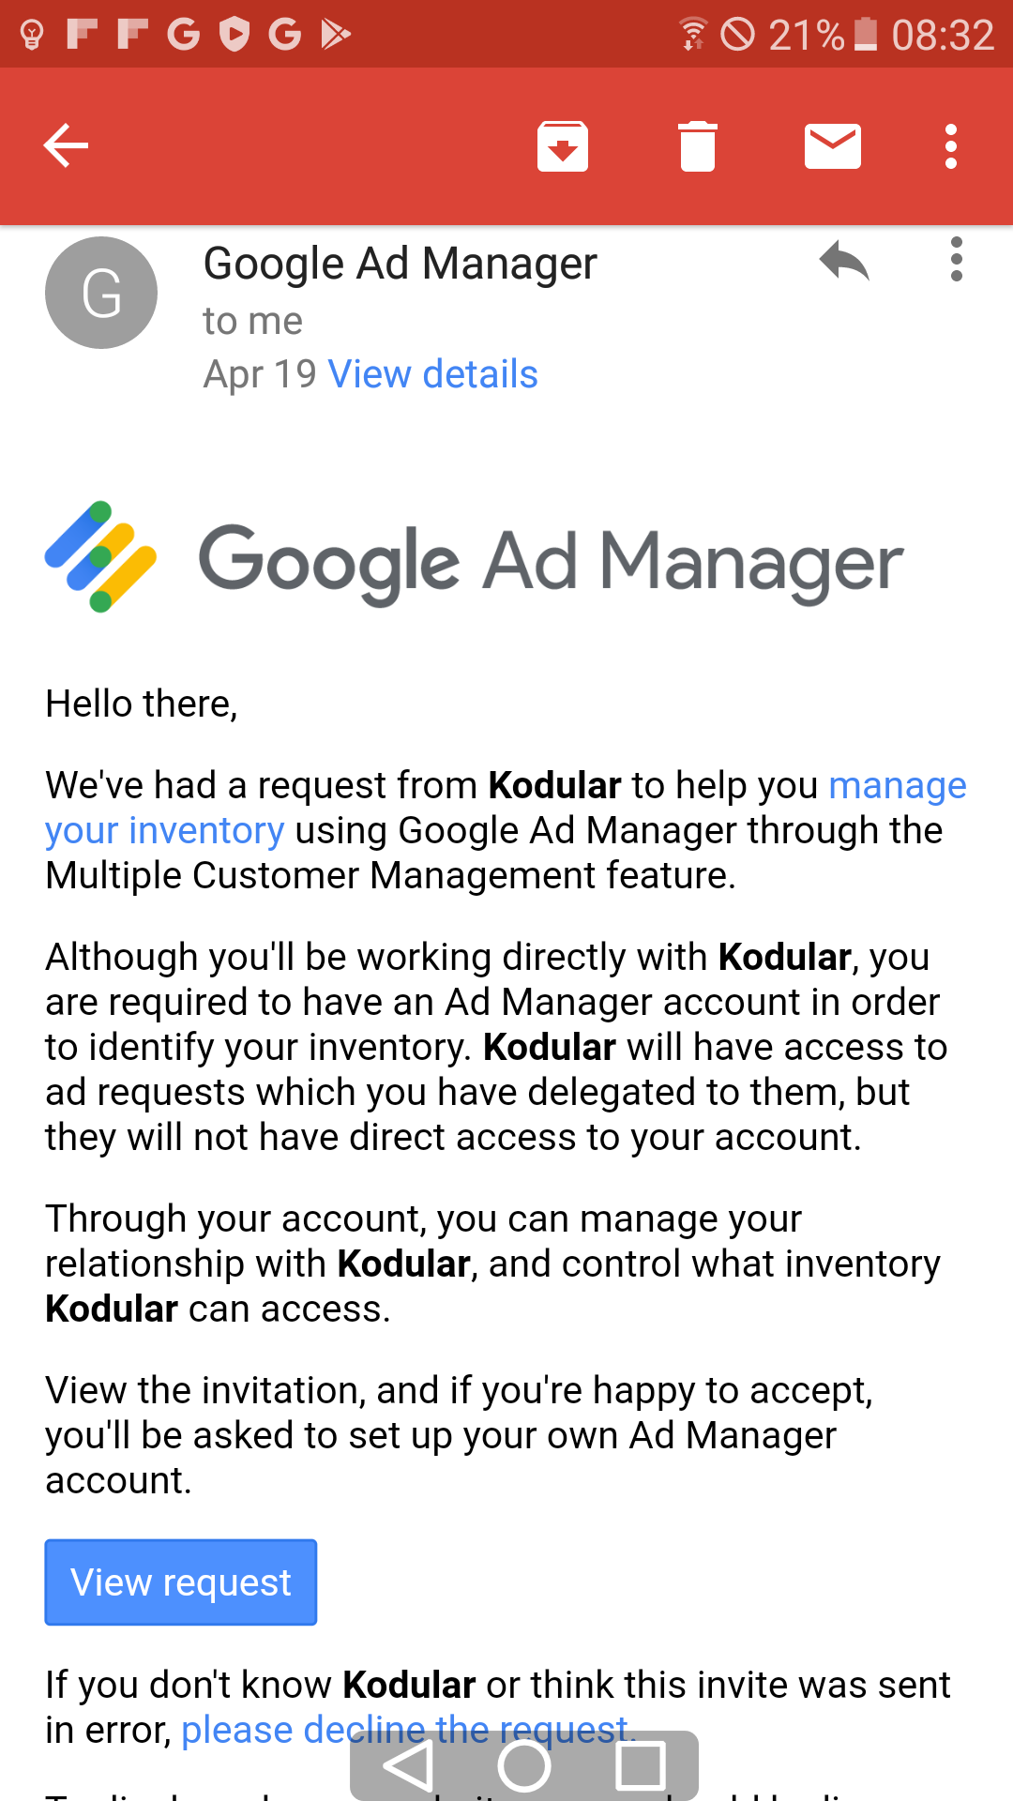Open the top bar overflow menu

pos(951,146)
